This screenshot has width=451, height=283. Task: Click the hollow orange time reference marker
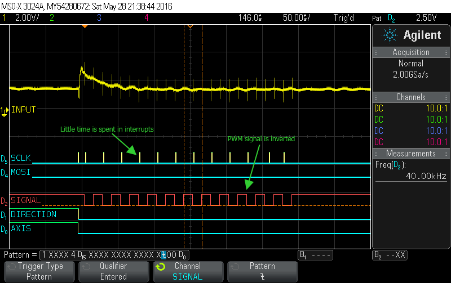(191, 26)
